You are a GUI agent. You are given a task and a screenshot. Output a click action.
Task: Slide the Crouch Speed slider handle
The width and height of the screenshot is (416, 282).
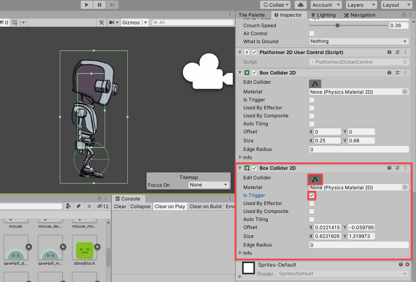point(337,26)
